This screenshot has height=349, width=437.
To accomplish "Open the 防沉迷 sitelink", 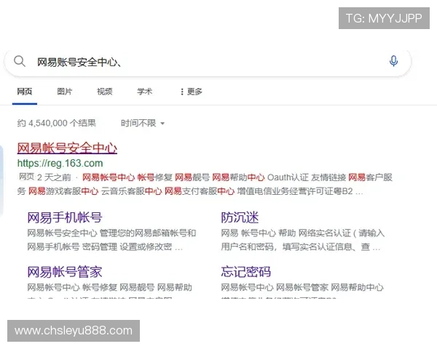I will [240, 217].
